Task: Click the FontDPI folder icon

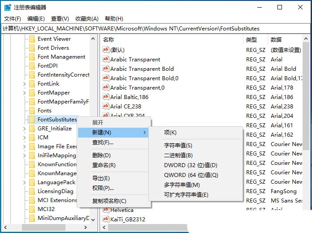Action: coord(32,66)
